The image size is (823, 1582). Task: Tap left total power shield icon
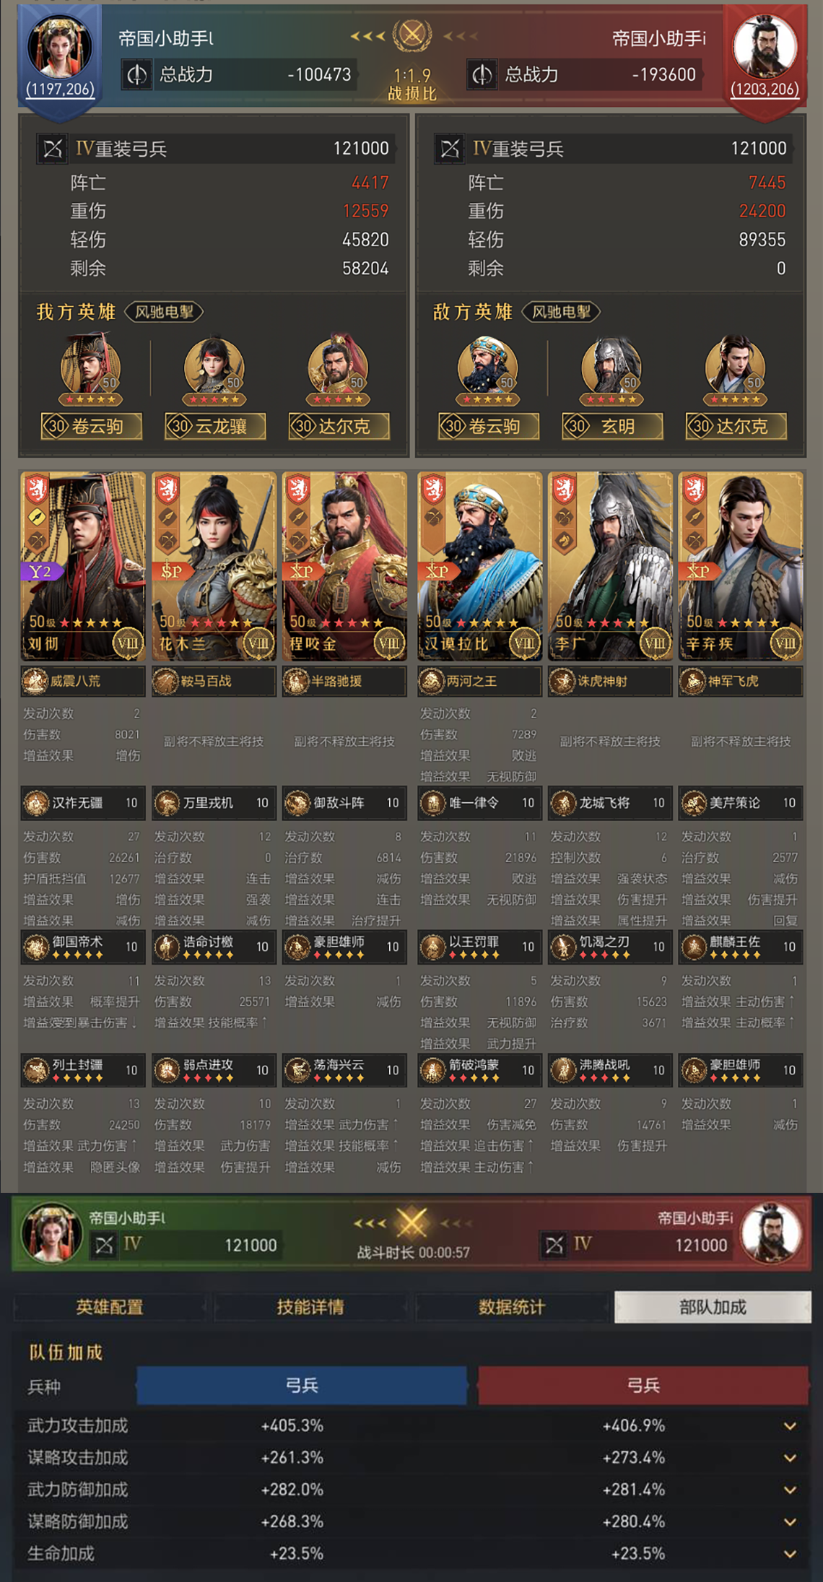click(136, 74)
